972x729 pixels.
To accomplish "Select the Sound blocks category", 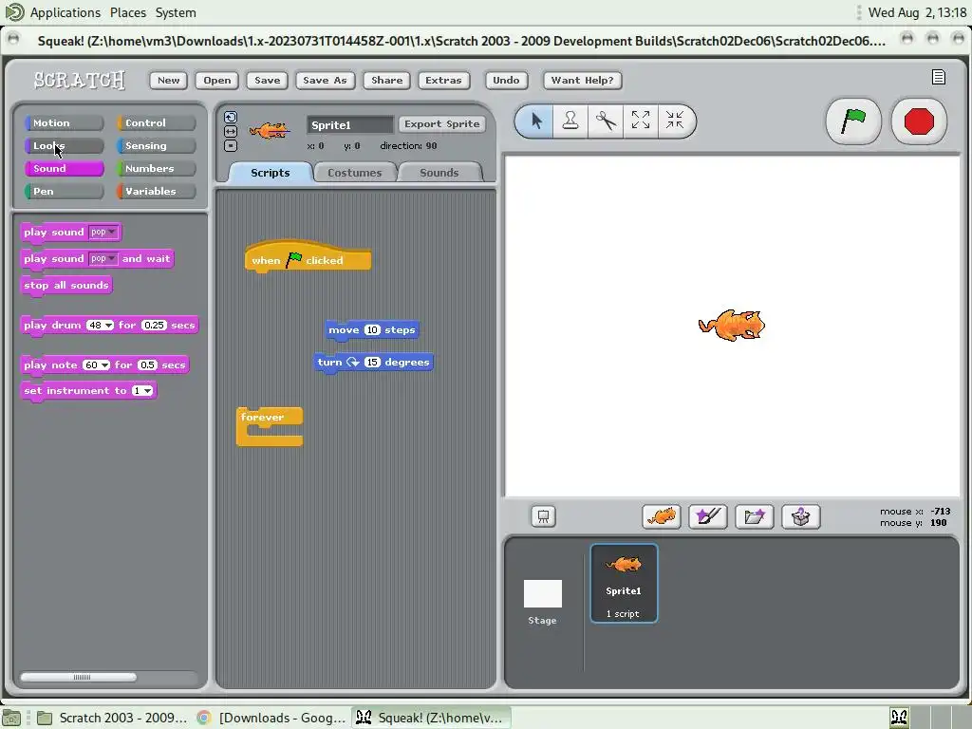I will pyautogui.click(x=64, y=169).
